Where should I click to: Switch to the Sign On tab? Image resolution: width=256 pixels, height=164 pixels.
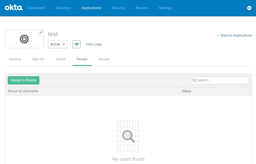click(38, 59)
